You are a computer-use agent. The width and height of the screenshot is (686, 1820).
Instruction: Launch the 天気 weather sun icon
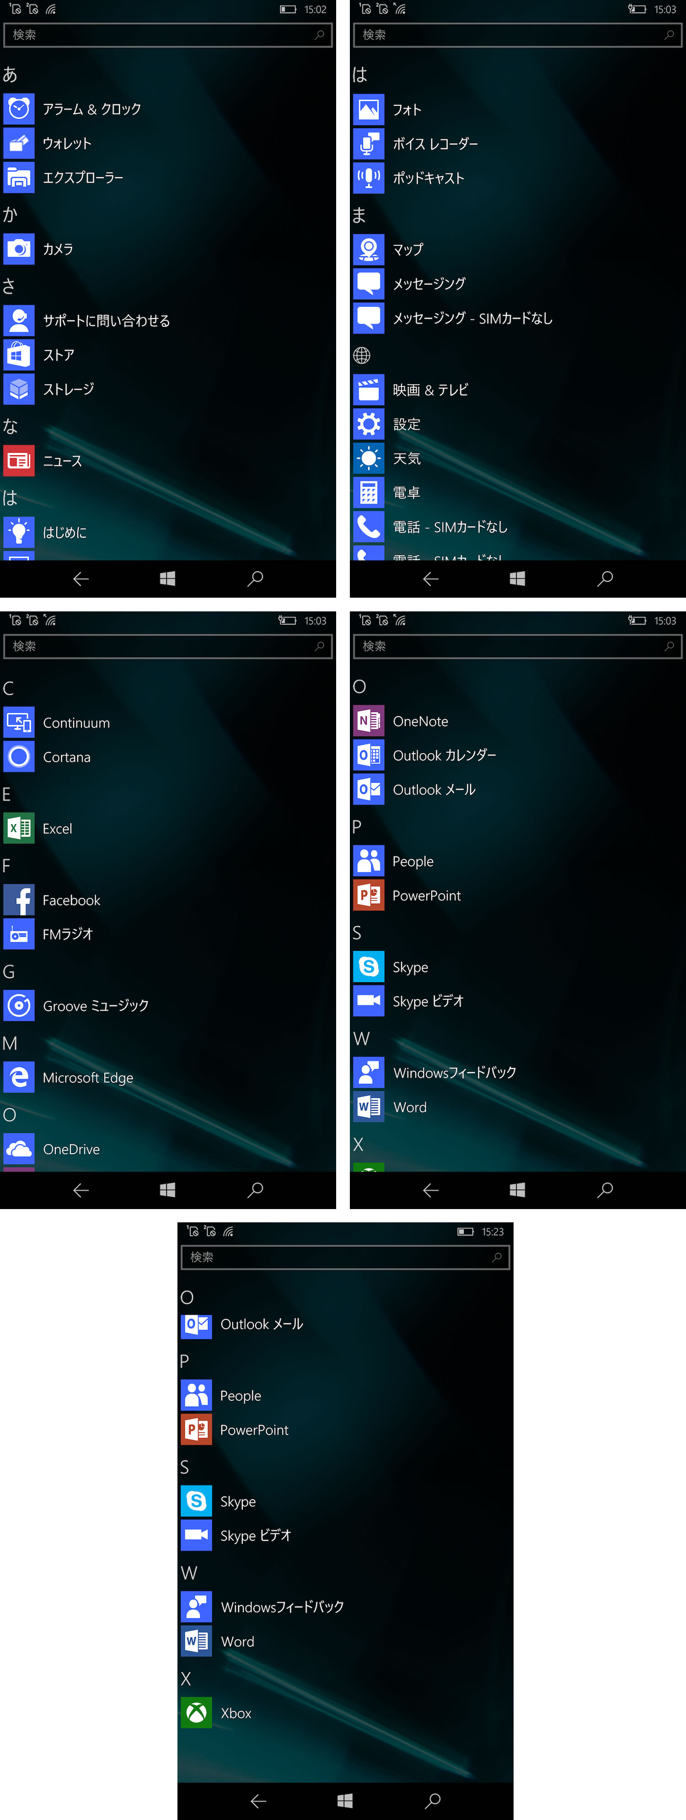[x=369, y=458]
